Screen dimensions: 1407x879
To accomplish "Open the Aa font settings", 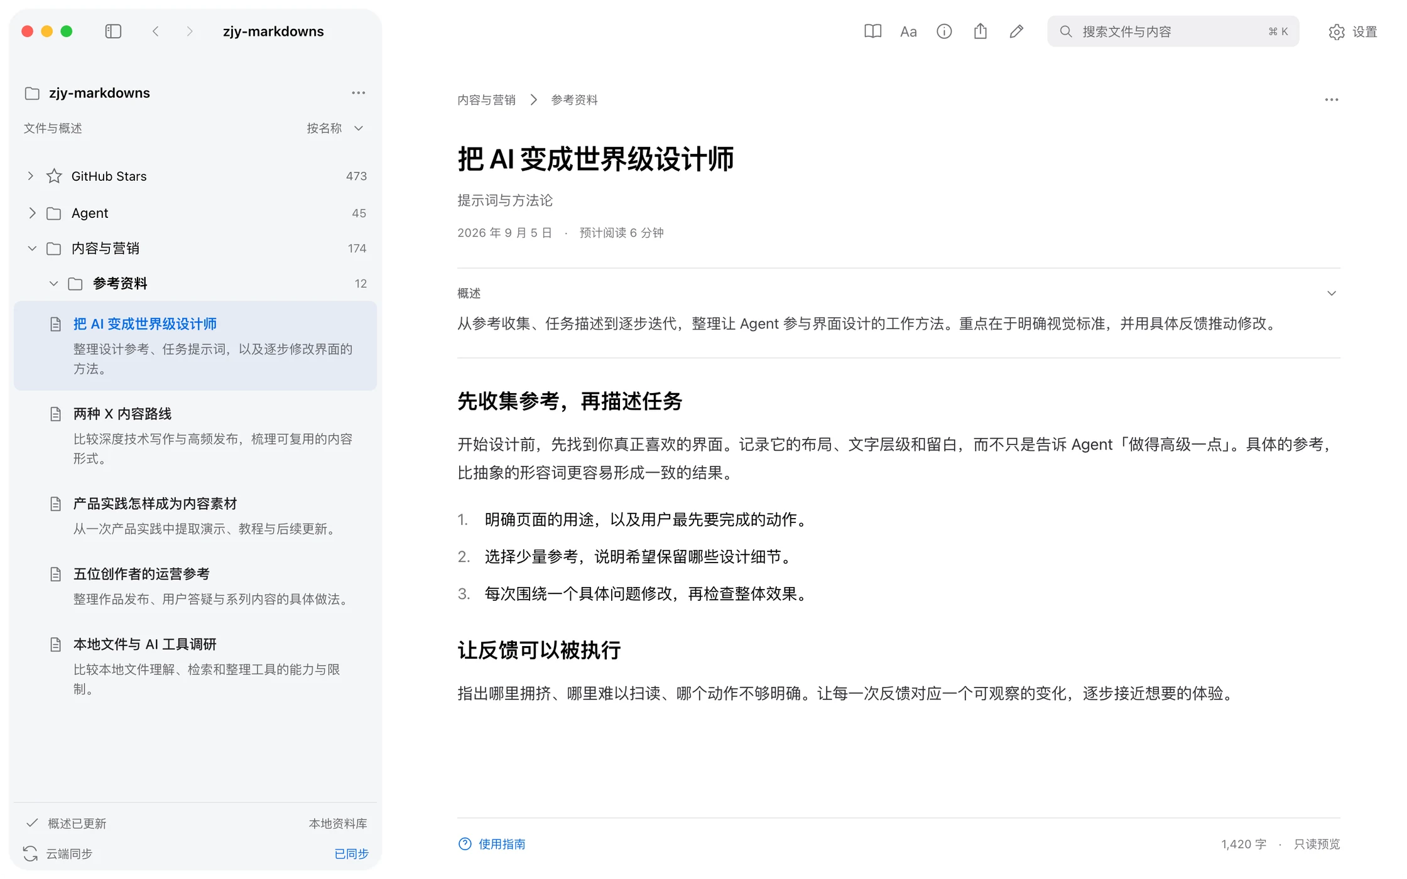I will tap(908, 31).
